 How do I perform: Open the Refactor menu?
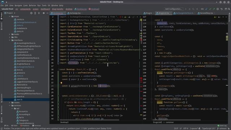click(32, 5)
